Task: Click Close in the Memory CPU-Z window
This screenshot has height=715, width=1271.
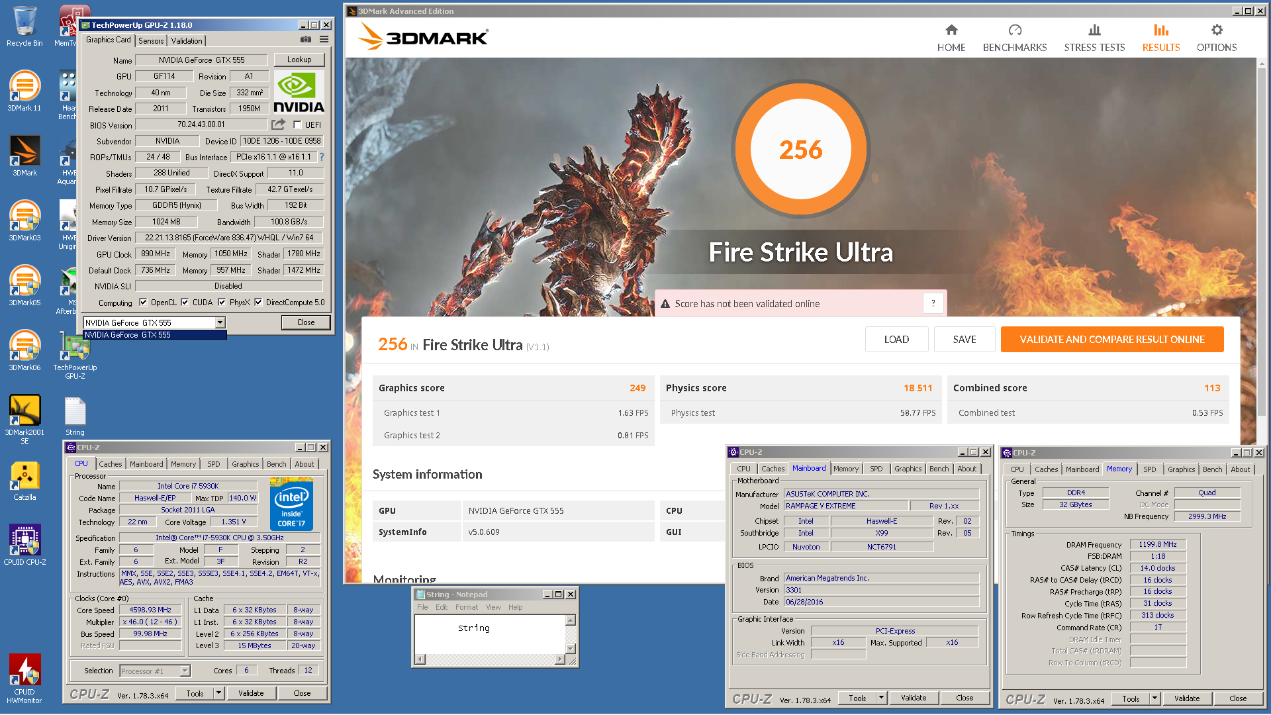Action: pyautogui.click(x=1238, y=698)
